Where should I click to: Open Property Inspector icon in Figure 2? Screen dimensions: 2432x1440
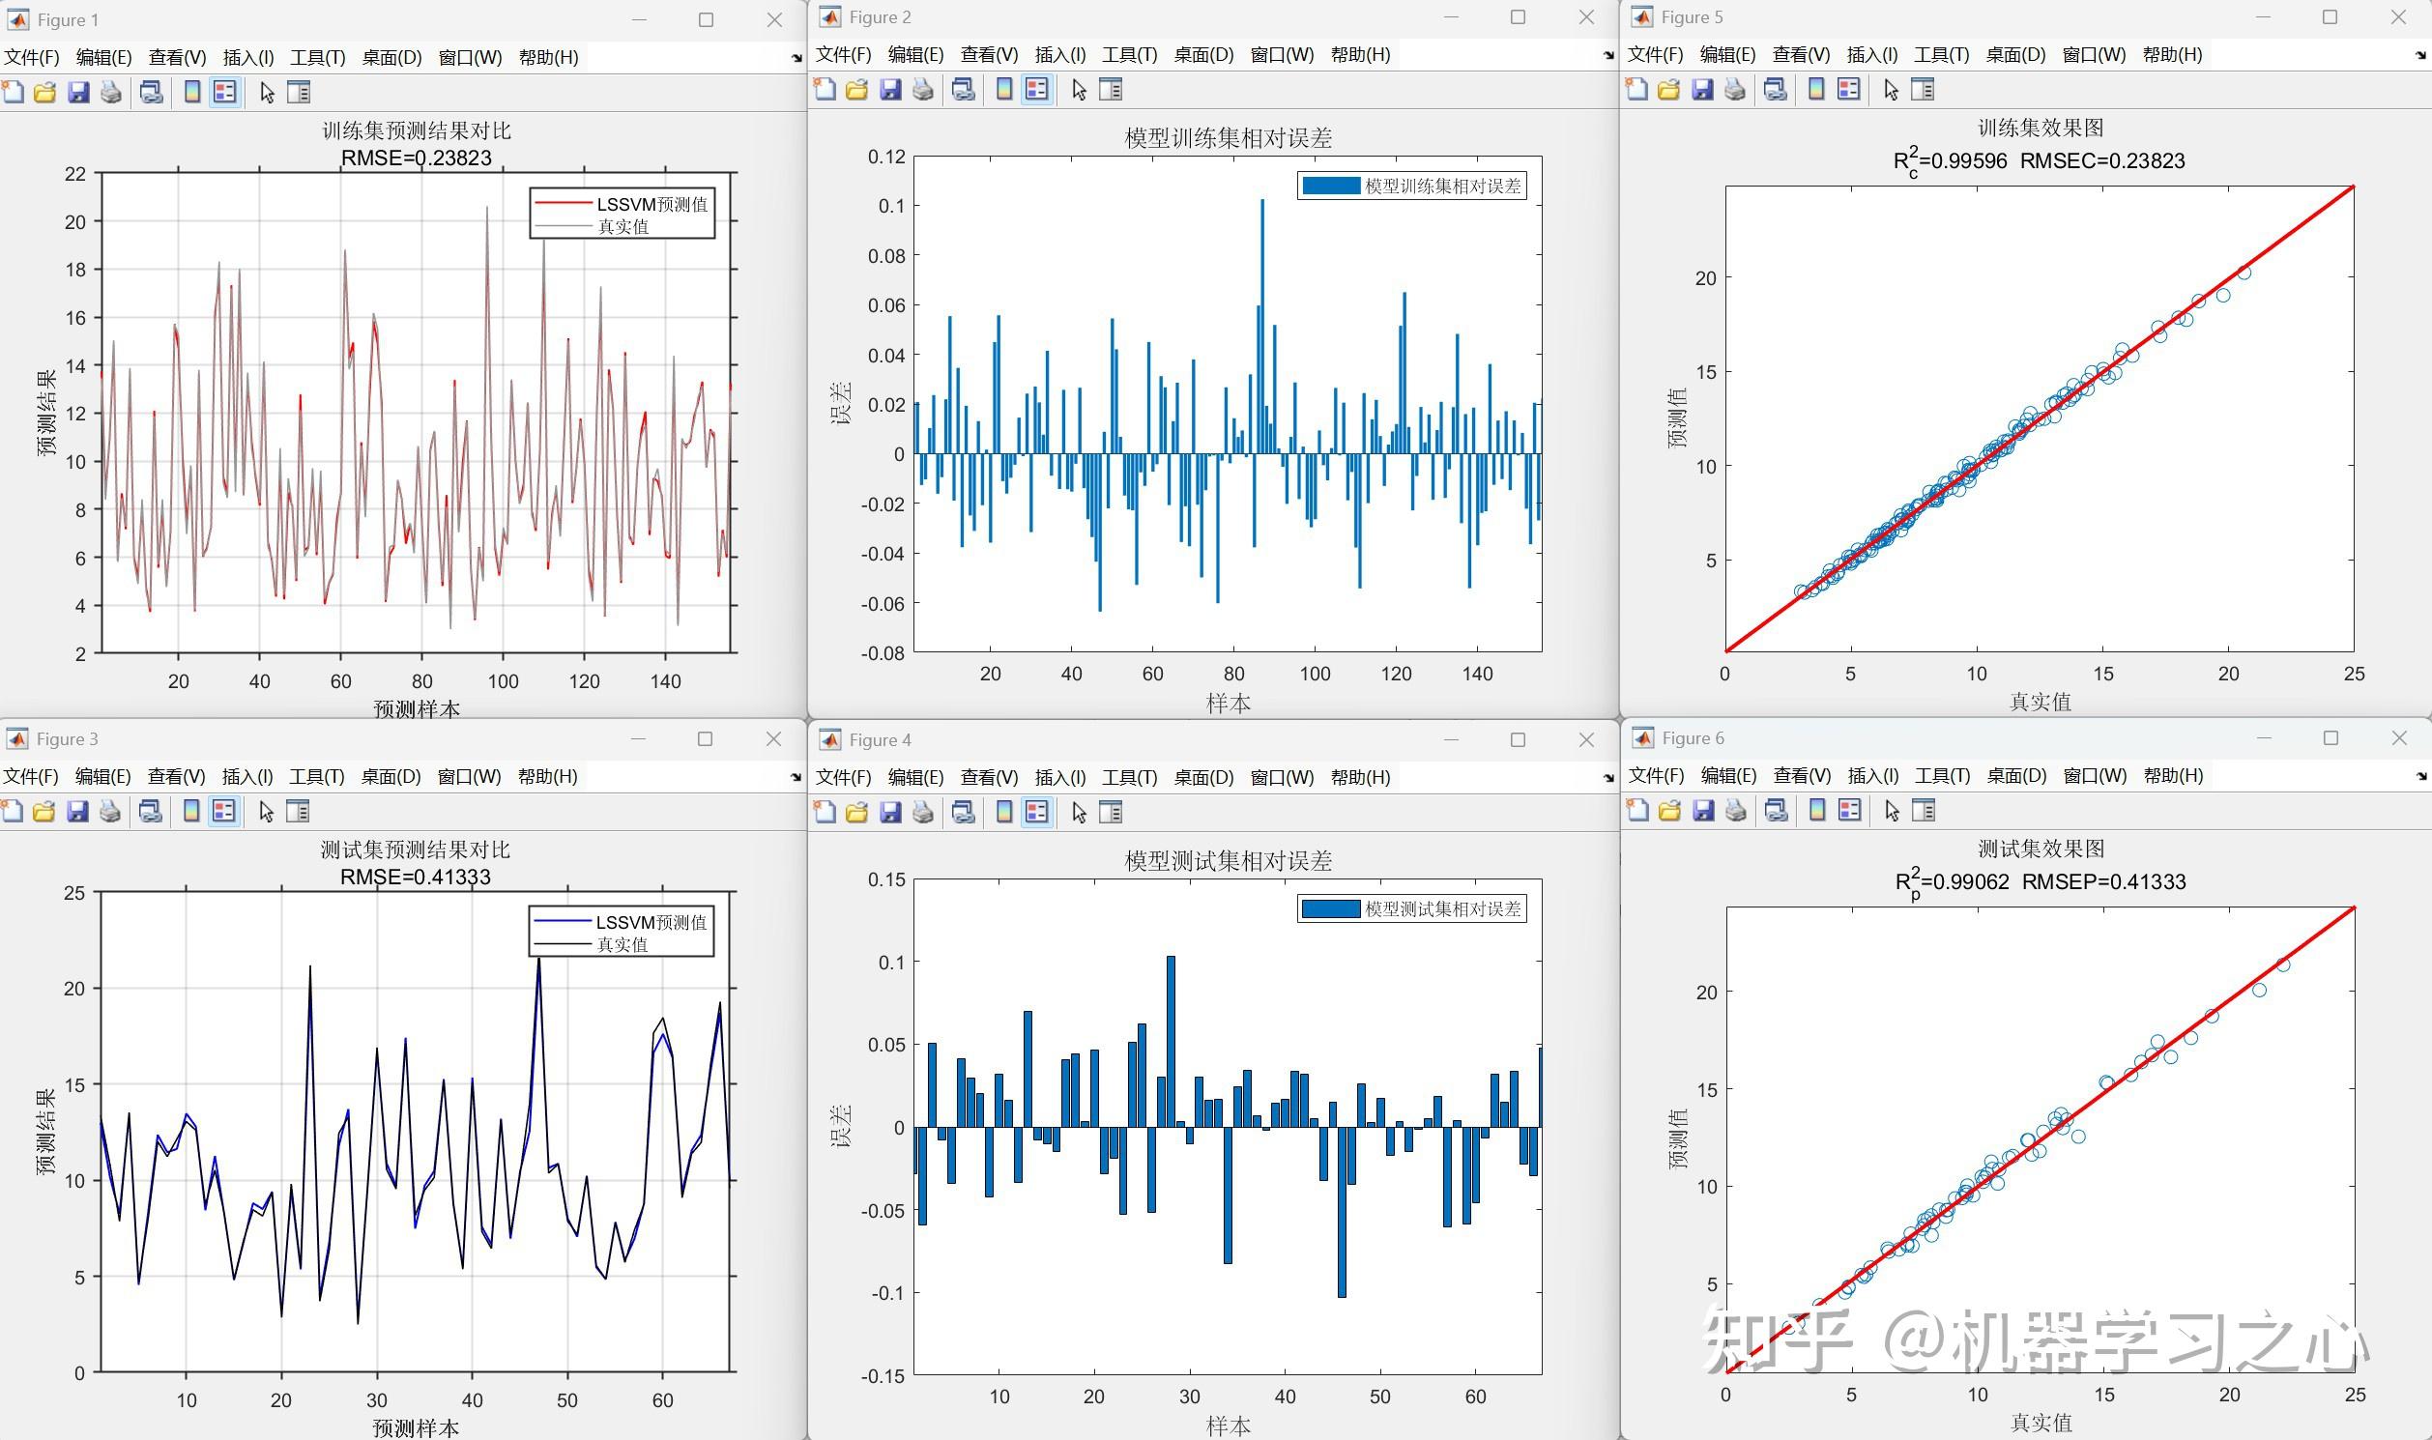pos(1111,90)
